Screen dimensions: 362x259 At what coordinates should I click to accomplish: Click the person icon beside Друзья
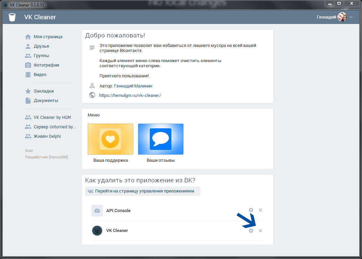coord(28,46)
